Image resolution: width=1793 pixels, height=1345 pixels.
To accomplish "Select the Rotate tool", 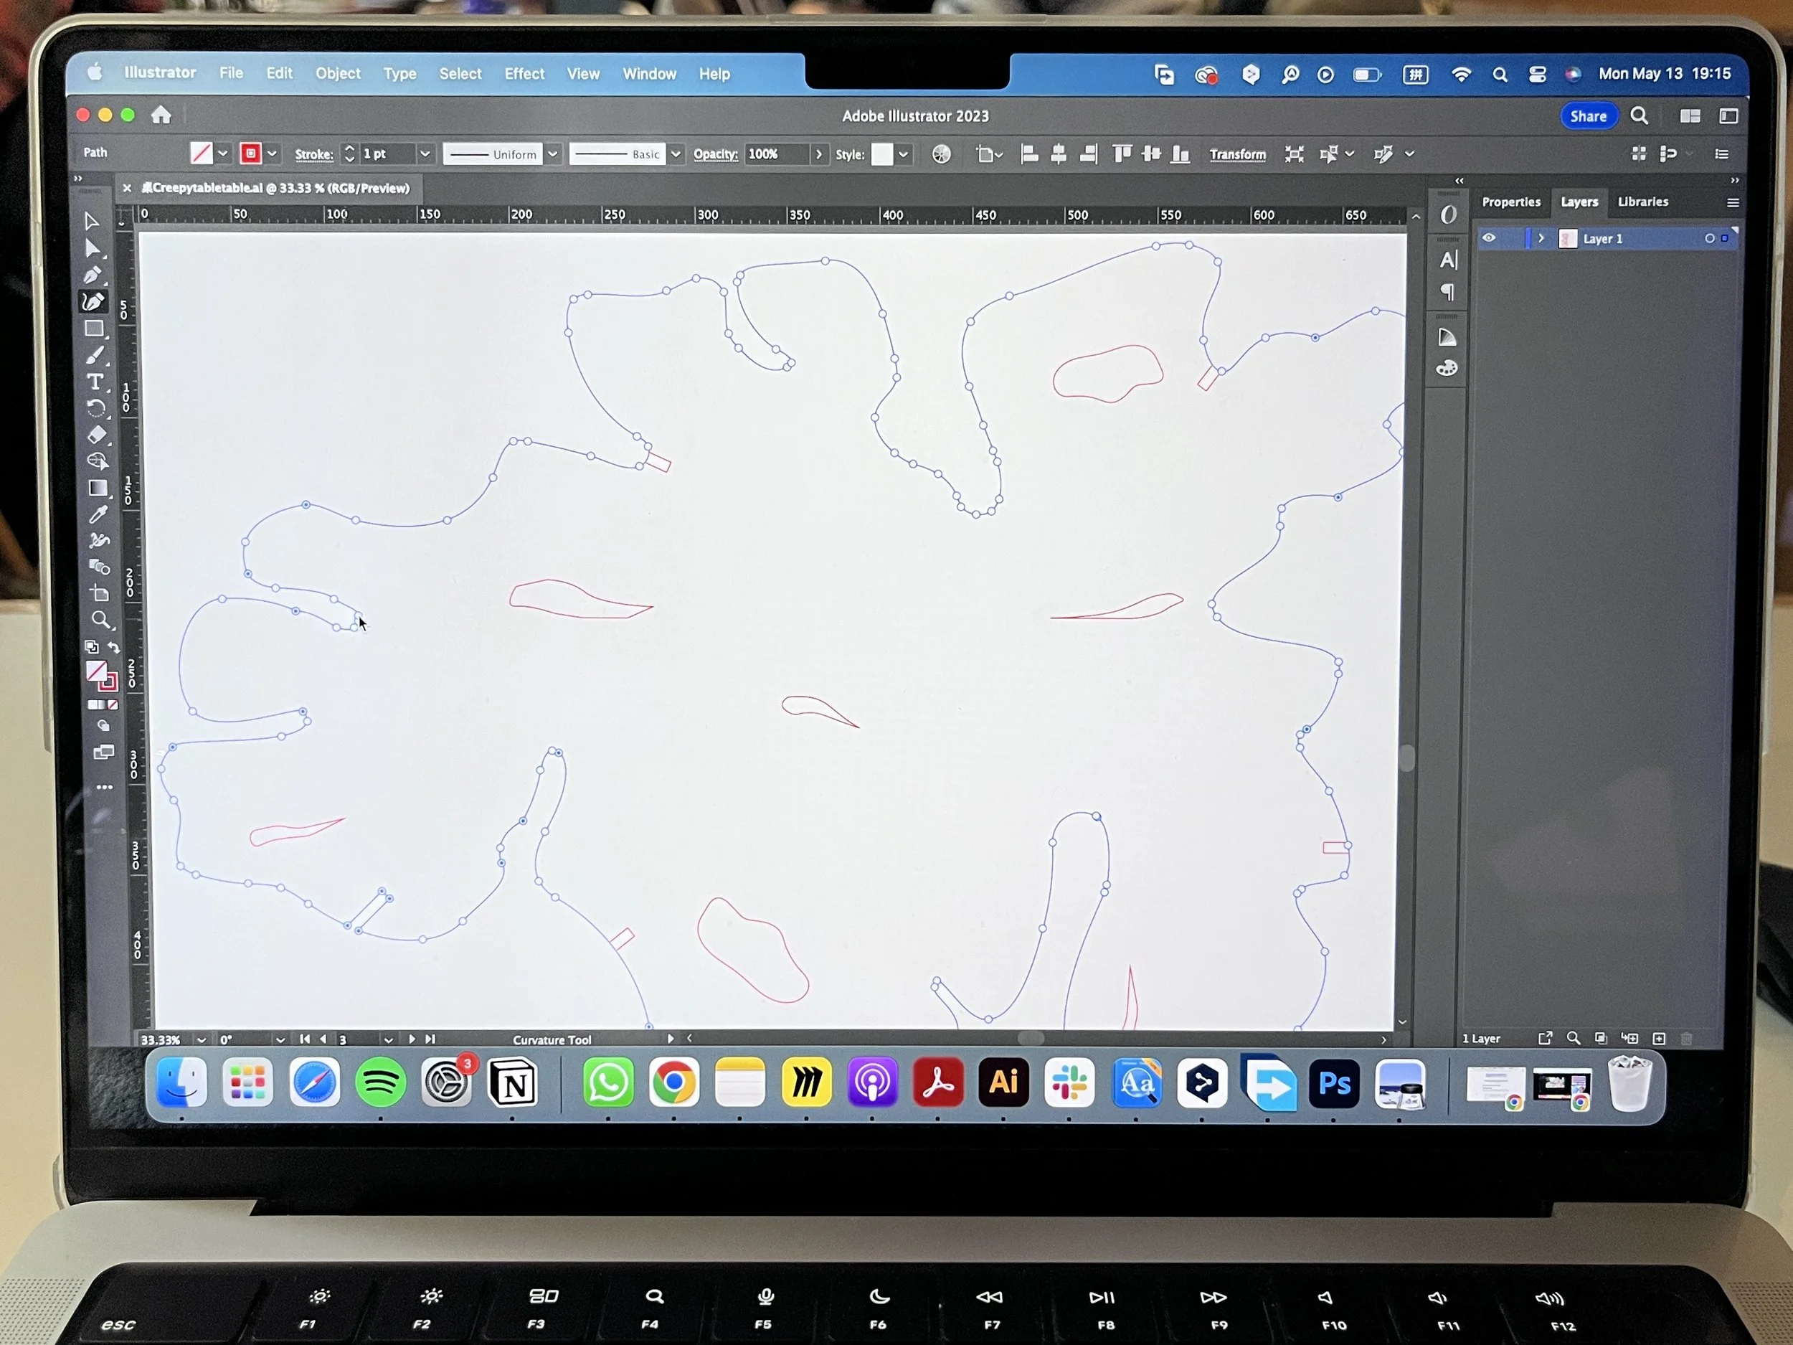I will click(95, 407).
